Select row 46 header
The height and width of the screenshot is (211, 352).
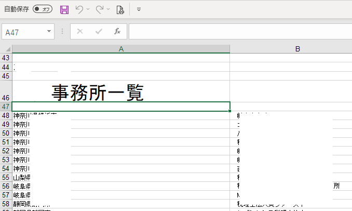[6, 91]
